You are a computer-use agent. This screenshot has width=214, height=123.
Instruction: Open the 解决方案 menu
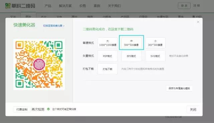pyautogui.click(x=65, y=6)
